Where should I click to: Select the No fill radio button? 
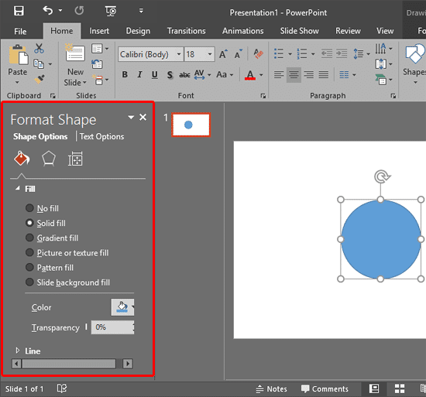pos(29,208)
